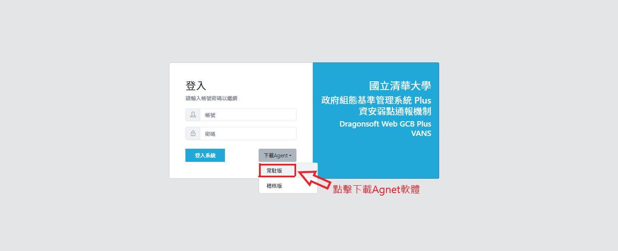Click the 國立清華大學 title
Screen dimensions: 618x251
point(400,86)
